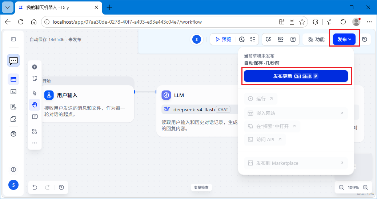This screenshot has height=199, width=377.
Task: Open the browser profile avatar
Action: 356,22
